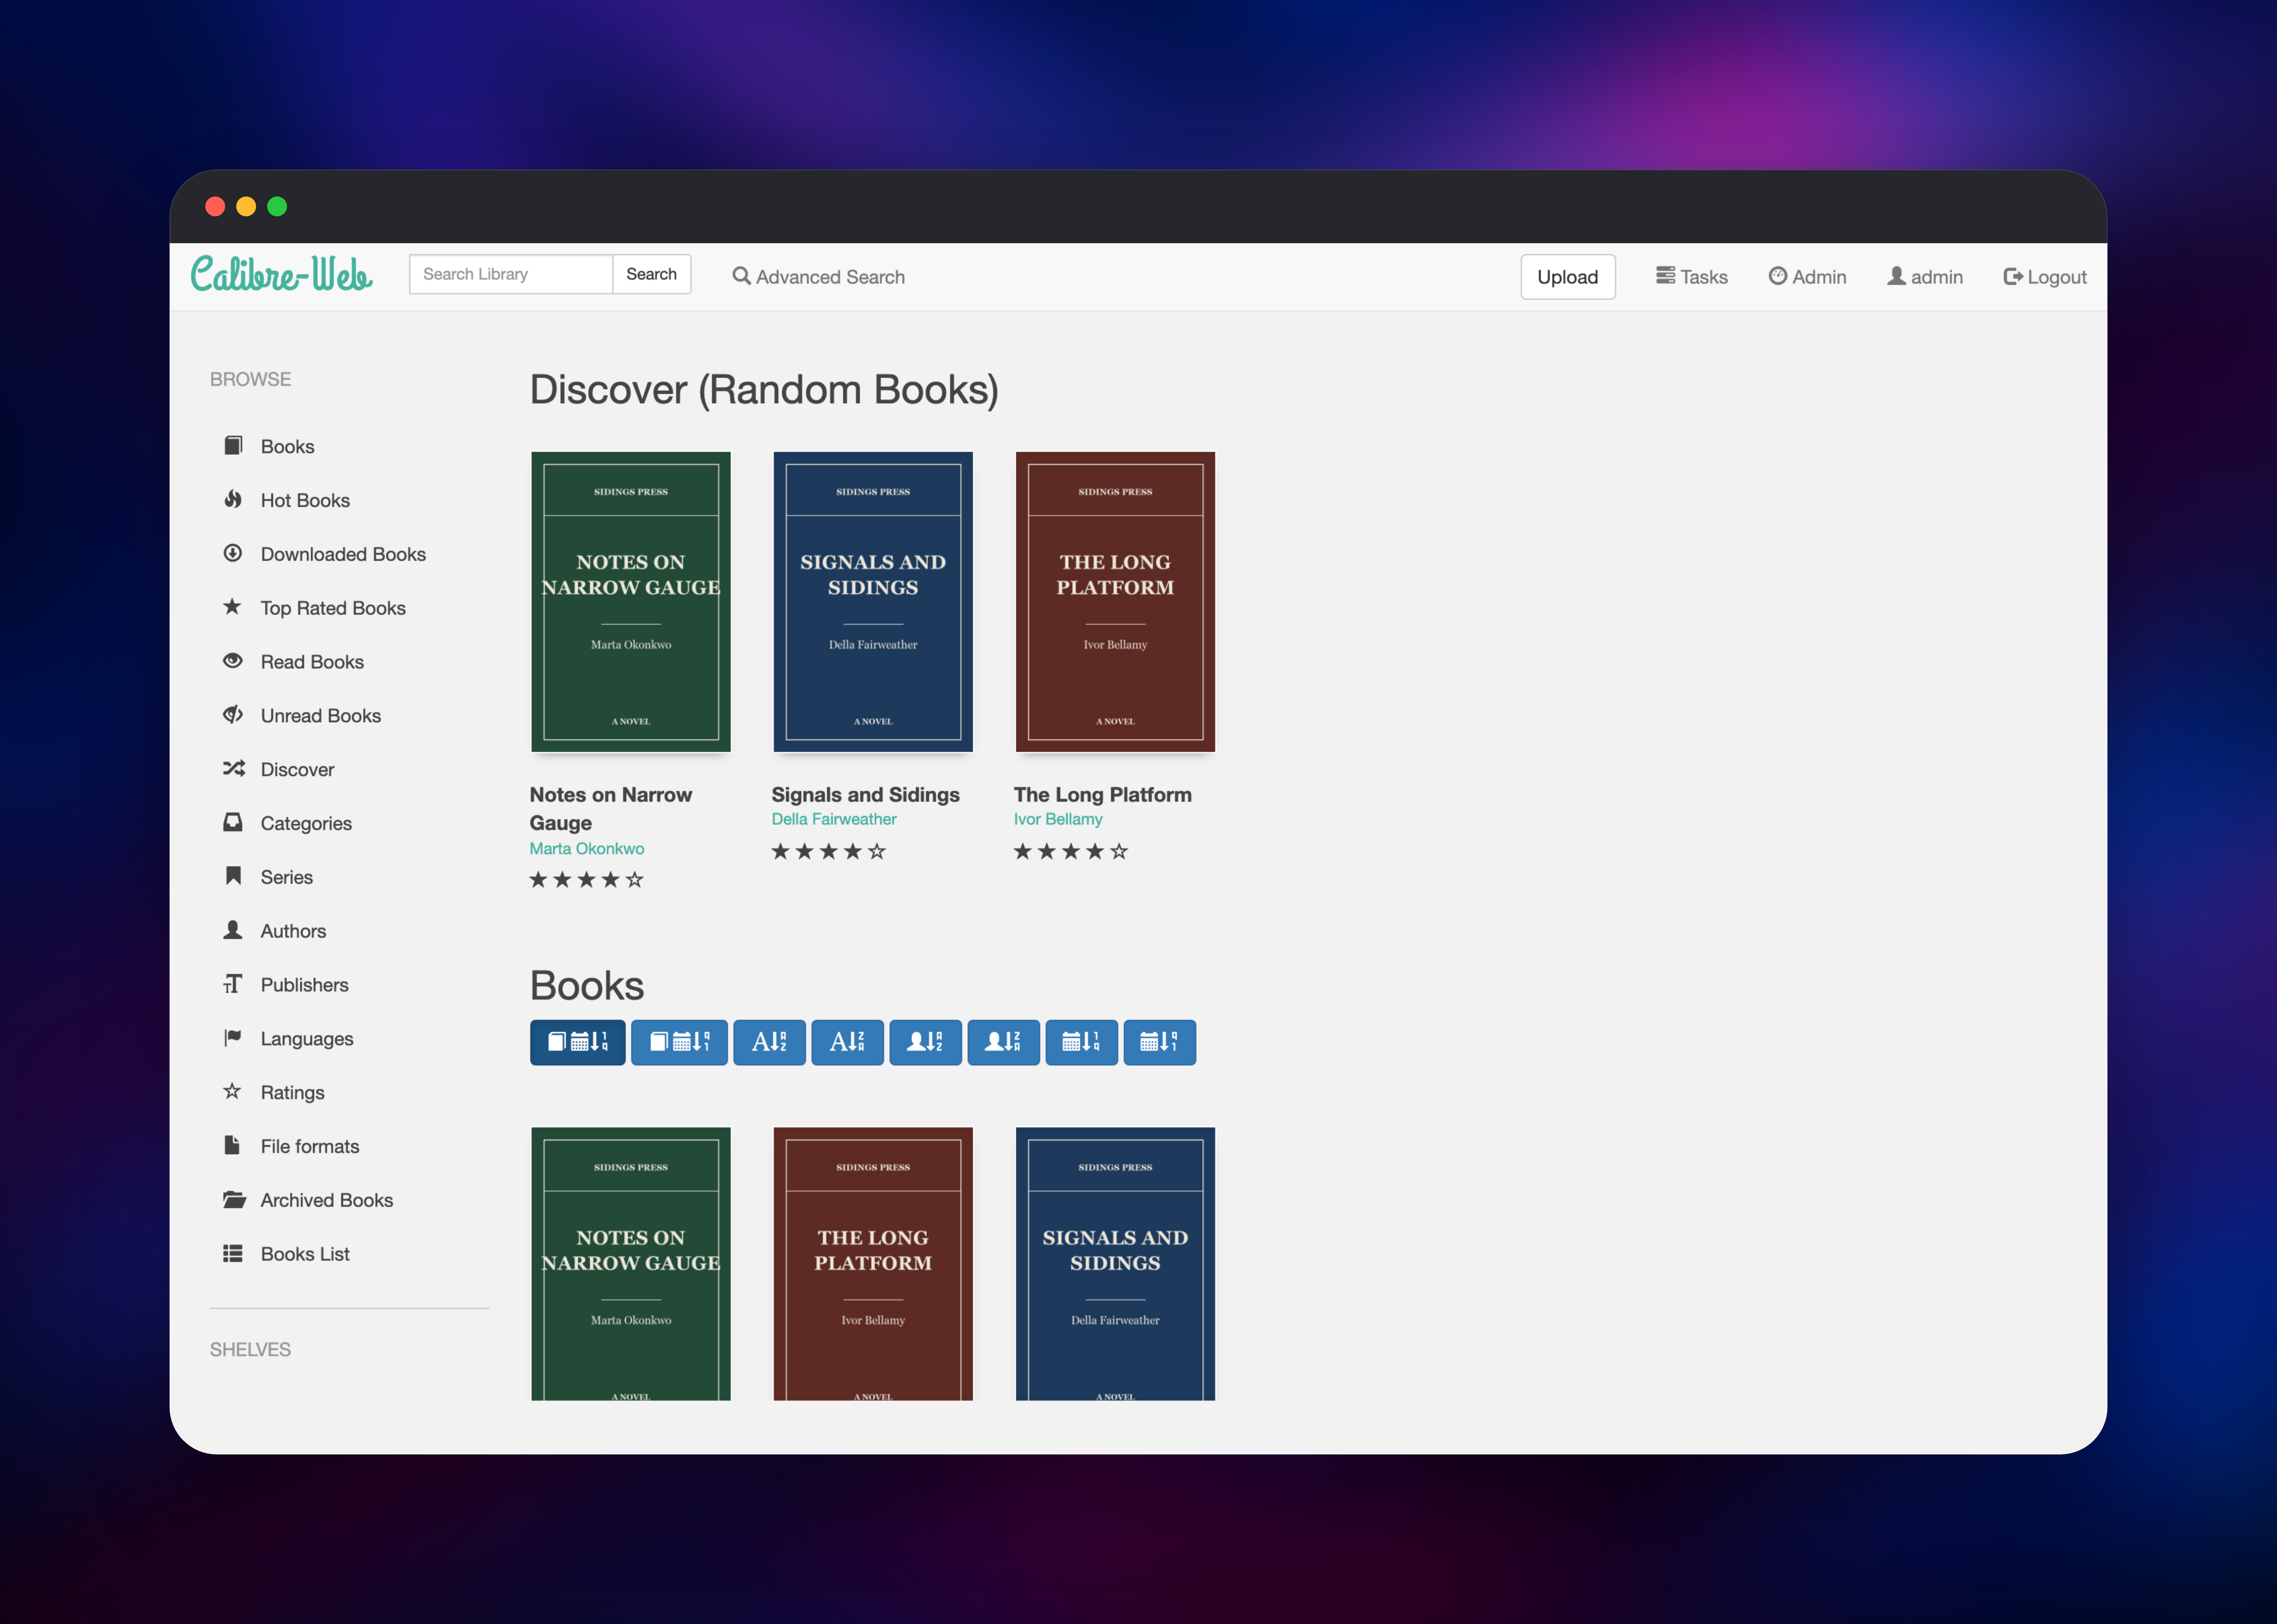Open Signals and Sidings cover in Books list

tap(1115, 1264)
